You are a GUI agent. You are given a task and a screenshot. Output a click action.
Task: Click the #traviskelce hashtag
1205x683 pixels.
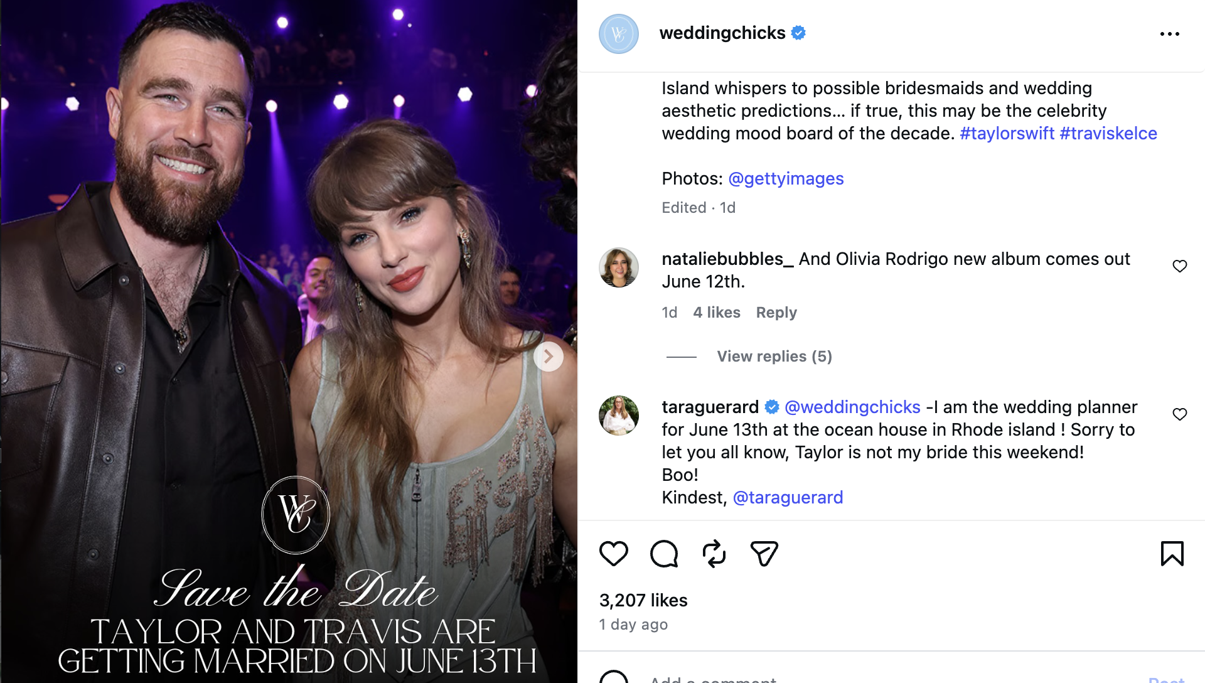[x=1108, y=133]
